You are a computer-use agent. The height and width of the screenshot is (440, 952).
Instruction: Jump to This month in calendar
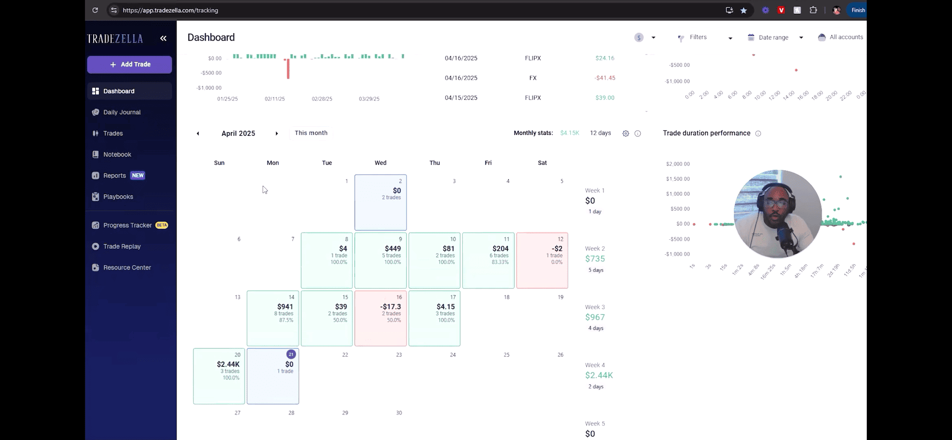[311, 133]
